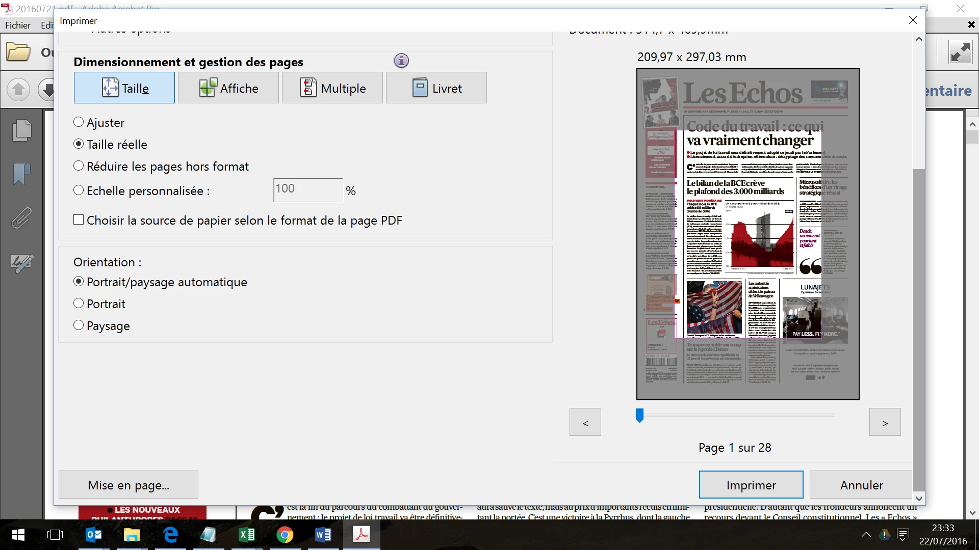Click the page preview slider handle
The image size is (979, 550).
pyautogui.click(x=639, y=415)
